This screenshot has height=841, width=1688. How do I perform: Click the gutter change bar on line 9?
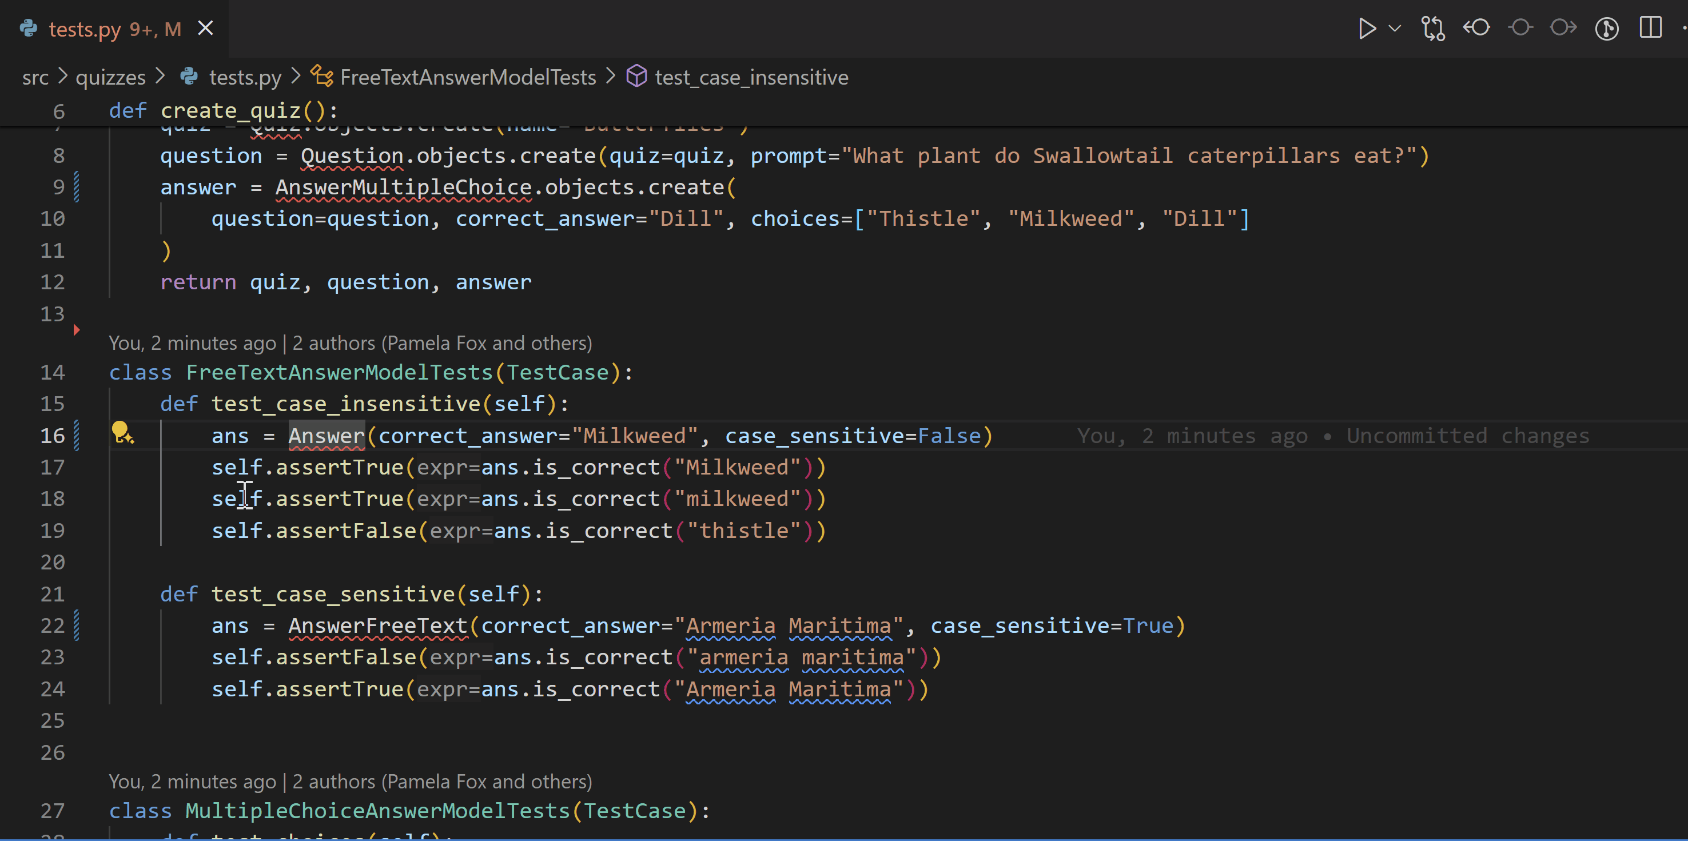[x=77, y=187]
